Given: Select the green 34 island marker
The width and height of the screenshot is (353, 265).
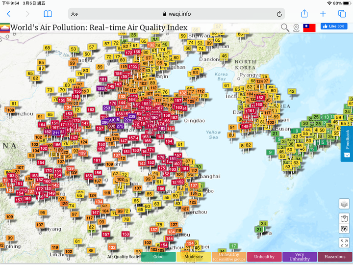Looking at the screenshot, I should pyautogui.click(x=263, y=224).
